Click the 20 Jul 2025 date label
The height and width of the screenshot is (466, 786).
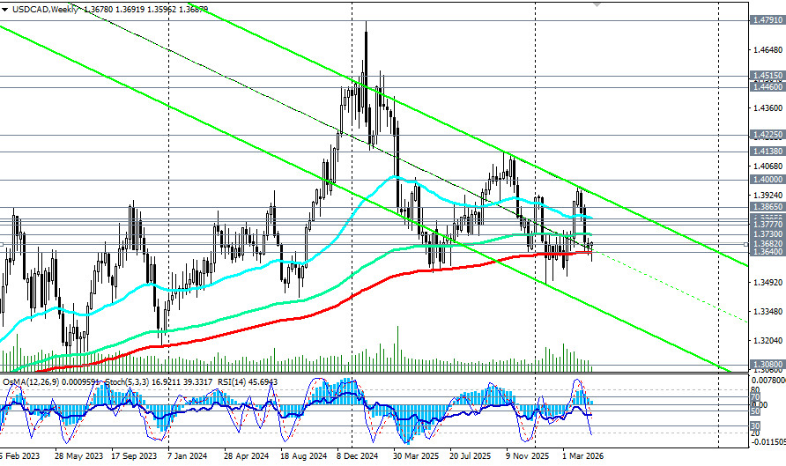tap(471, 456)
